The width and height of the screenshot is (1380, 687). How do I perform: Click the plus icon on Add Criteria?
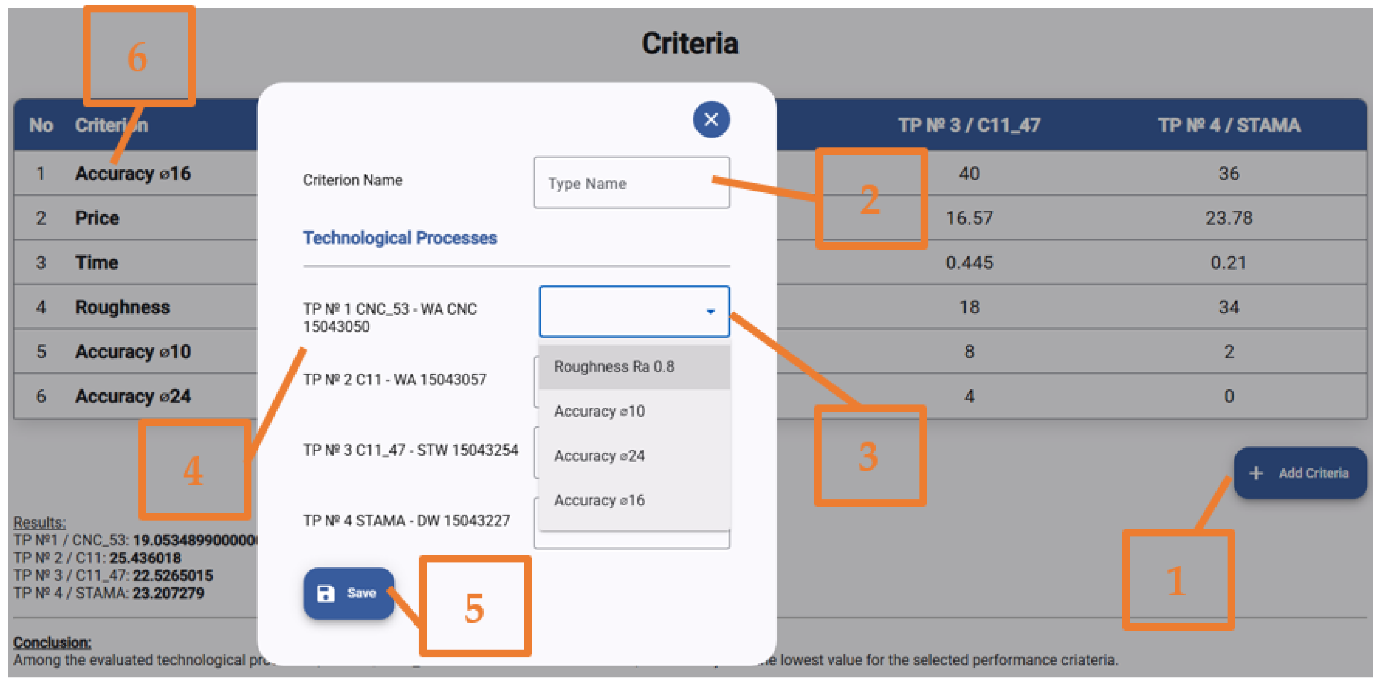point(1256,473)
